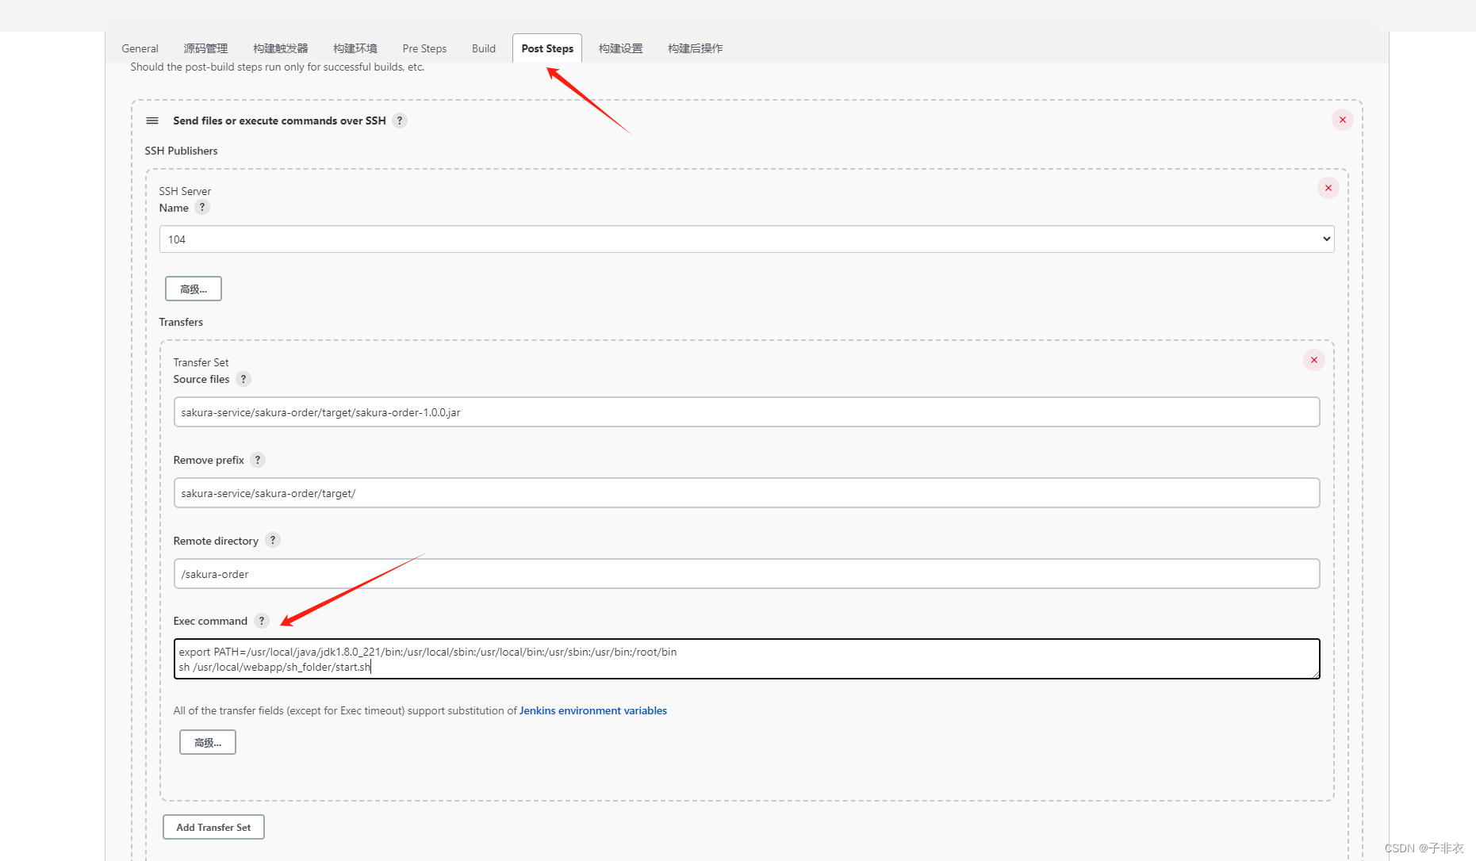Select the Post Steps tab
The height and width of the screenshot is (861, 1476).
(547, 48)
